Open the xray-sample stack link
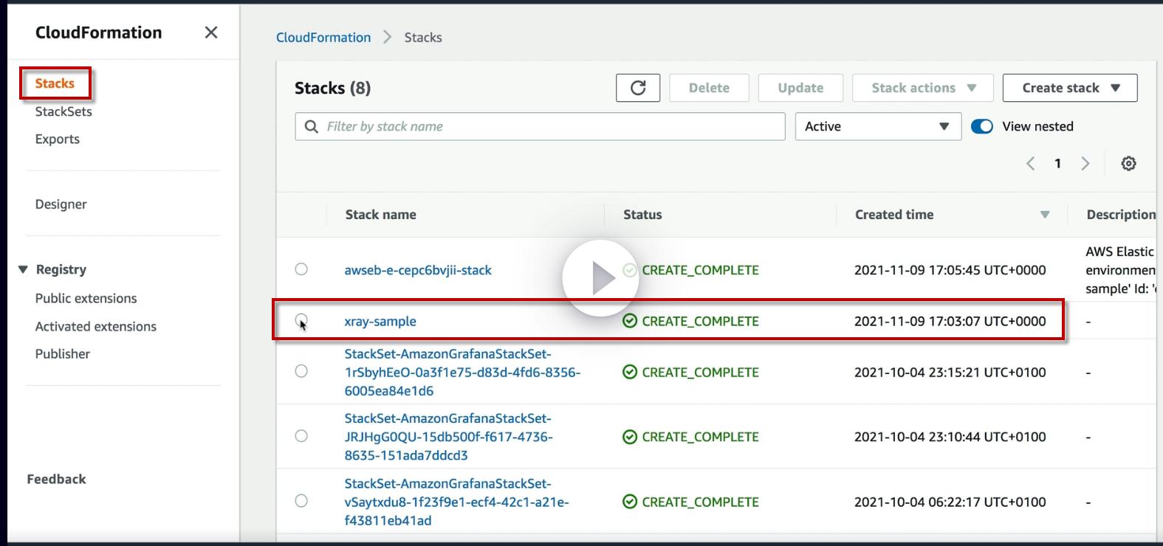 pos(380,321)
